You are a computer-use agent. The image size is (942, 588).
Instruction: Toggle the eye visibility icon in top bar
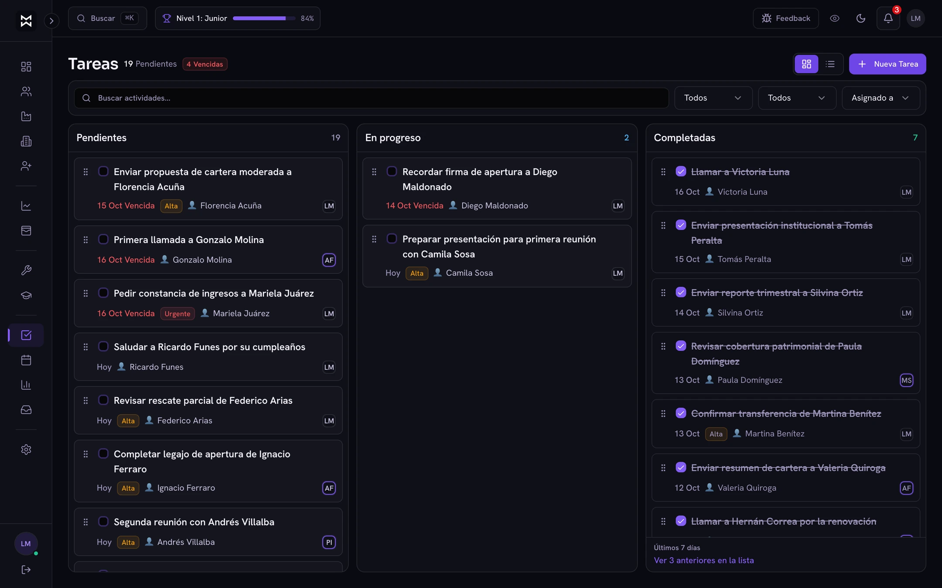point(835,18)
